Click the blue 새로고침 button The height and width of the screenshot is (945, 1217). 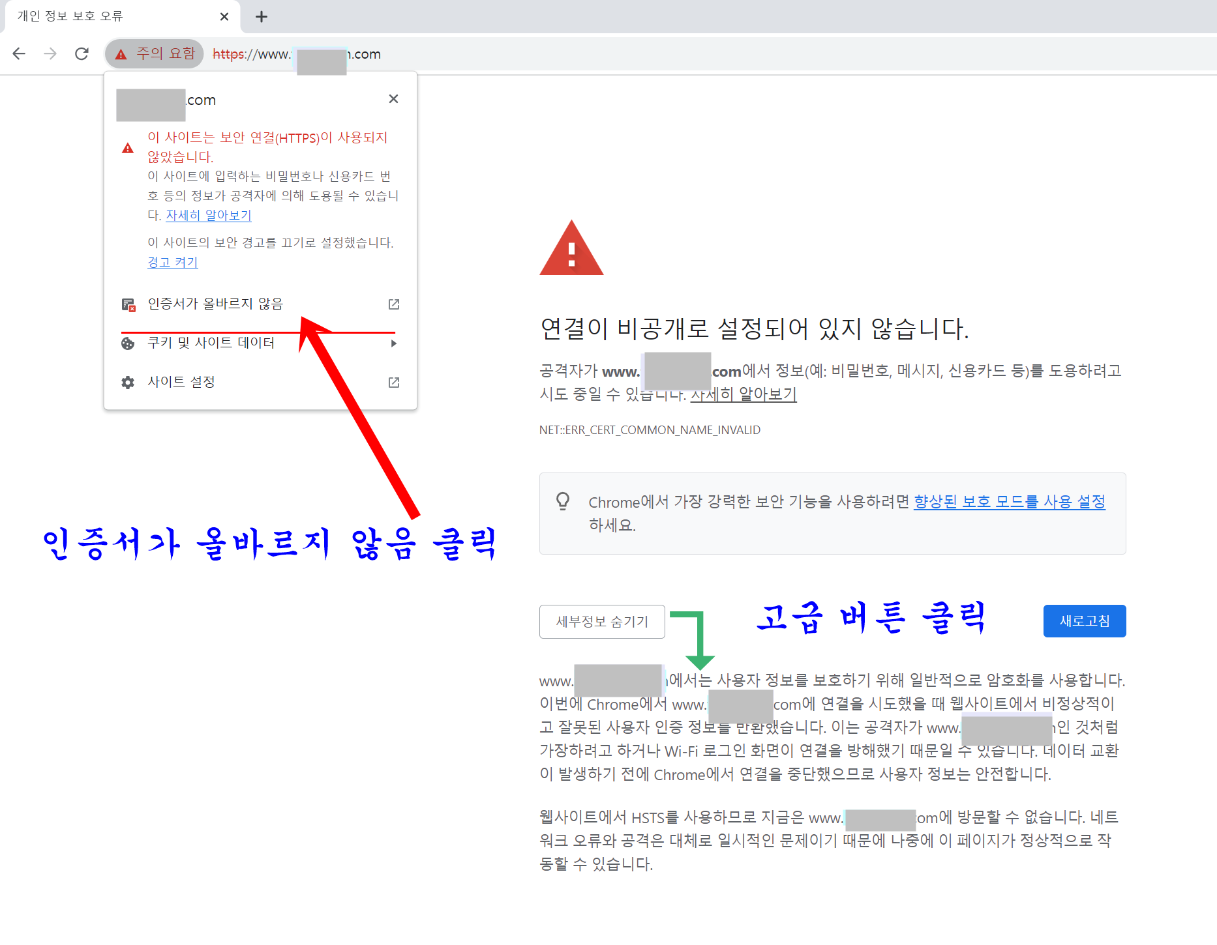point(1085,621)
